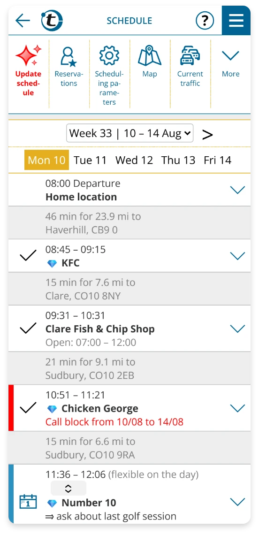Switch to the Tue 11 tab
Screen dimensions: 259x535
point(90,160)
